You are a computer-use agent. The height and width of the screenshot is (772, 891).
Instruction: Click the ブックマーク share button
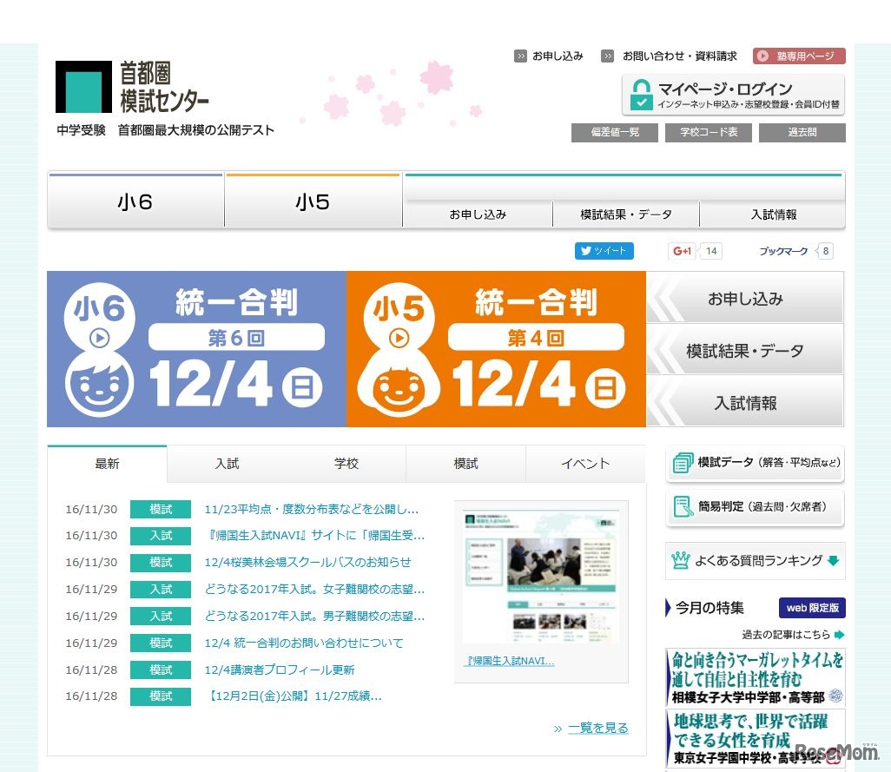tap(783, 251)
